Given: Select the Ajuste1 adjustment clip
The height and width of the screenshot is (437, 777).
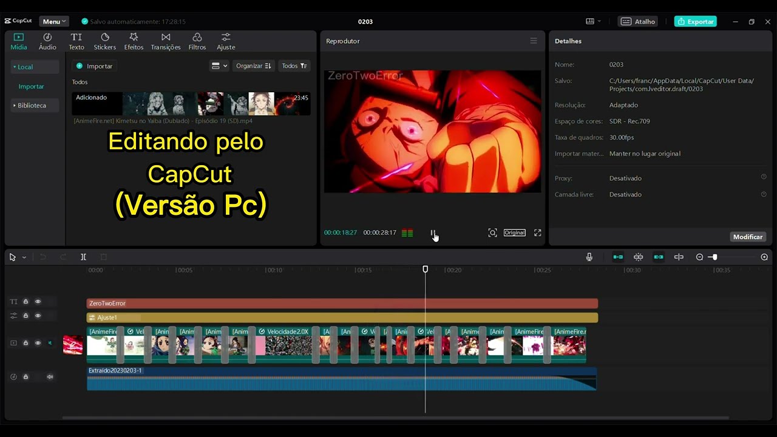Looking at the screenshot, I should coord(342,317).
